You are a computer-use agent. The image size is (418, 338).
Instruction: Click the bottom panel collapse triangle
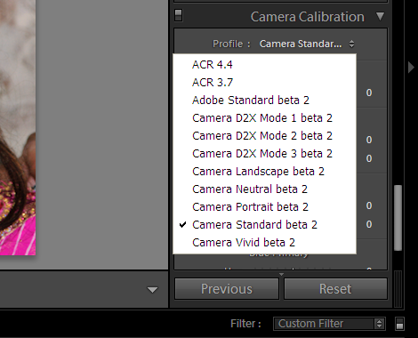click(281, 274)
